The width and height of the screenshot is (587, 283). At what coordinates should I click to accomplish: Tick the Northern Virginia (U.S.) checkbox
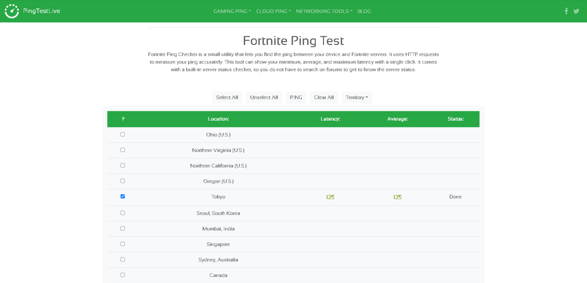[x=123, y=150]
